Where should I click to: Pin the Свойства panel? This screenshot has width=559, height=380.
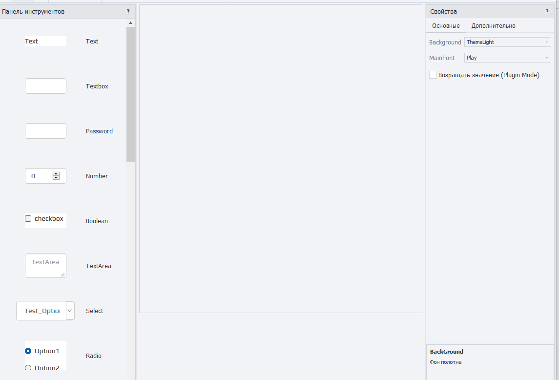tap(547, 11)
